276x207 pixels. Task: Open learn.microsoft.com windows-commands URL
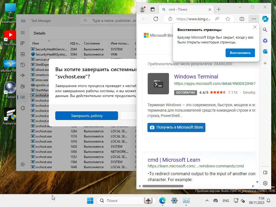click(196, 166)
